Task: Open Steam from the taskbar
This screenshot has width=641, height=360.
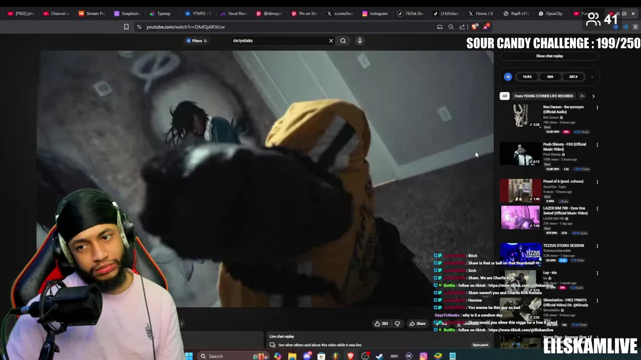Action: [380, 356]
